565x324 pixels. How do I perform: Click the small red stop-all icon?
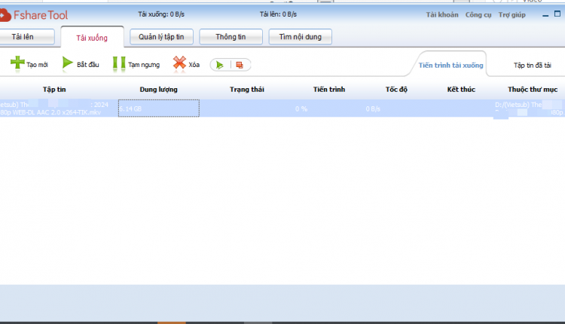pos(240,65)
